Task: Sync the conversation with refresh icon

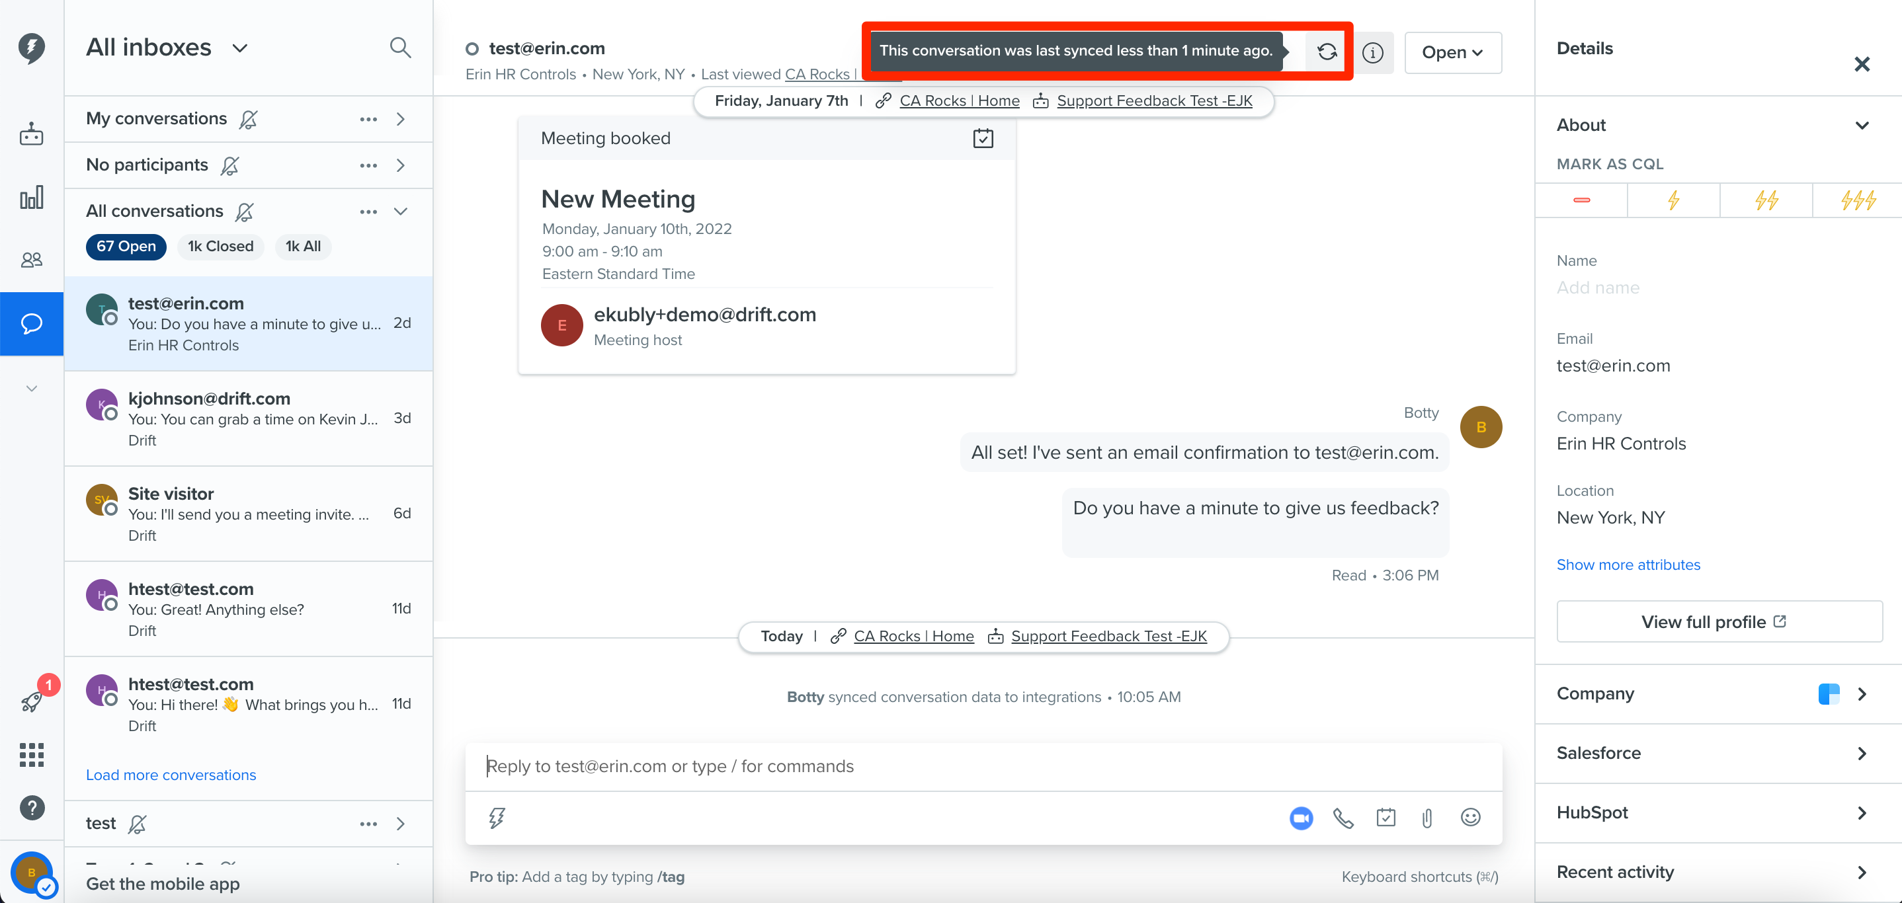Action: click(1327, 52)
